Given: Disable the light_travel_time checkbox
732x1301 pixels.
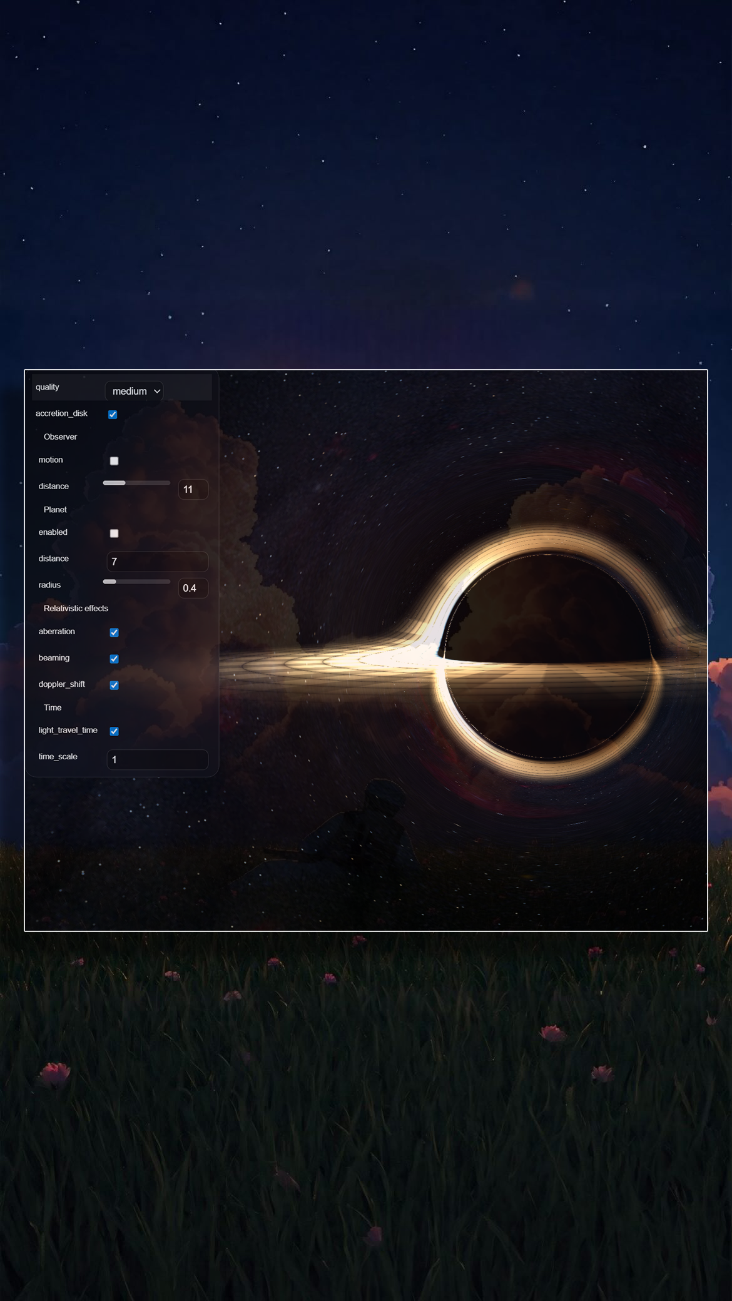Looking at the screenshot, I should (114, 731).
